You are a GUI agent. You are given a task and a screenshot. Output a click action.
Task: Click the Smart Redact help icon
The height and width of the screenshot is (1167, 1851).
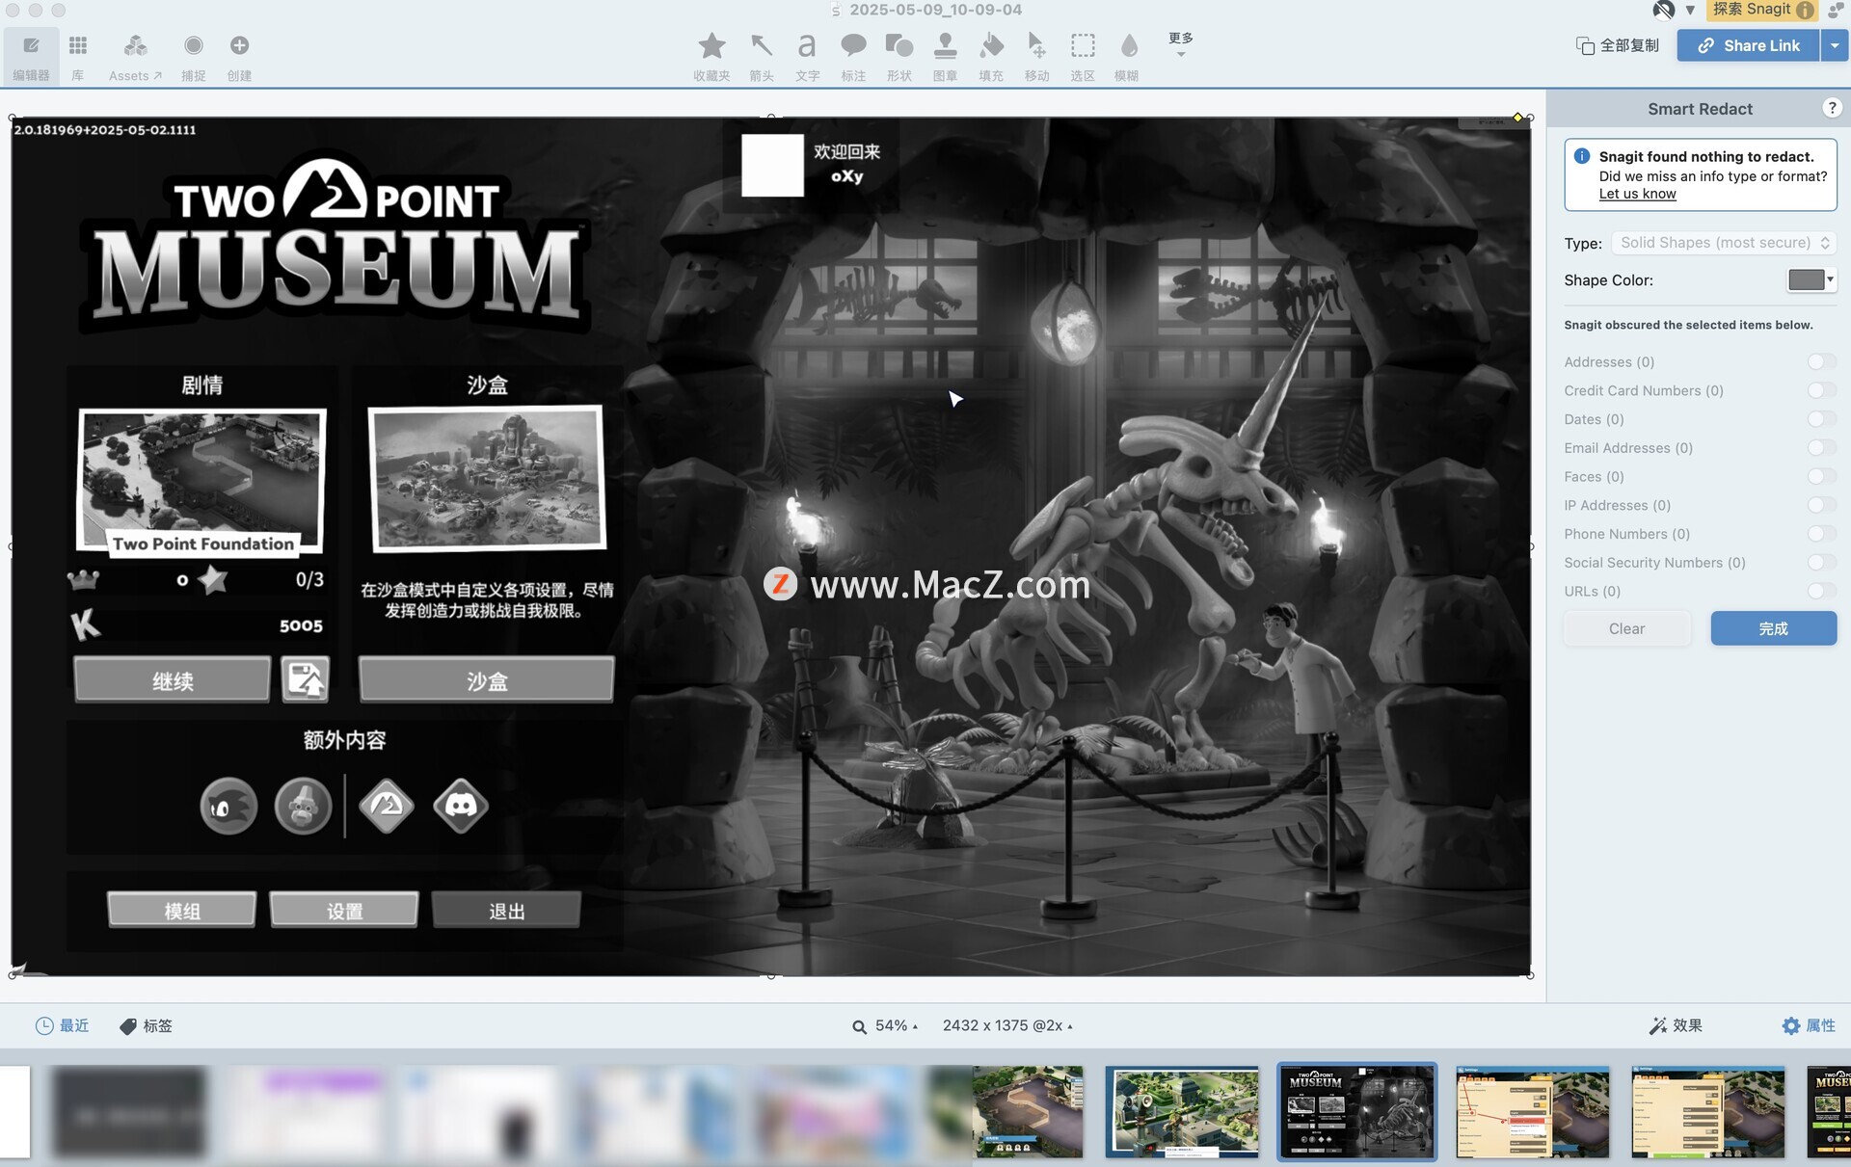point(1832,108)
